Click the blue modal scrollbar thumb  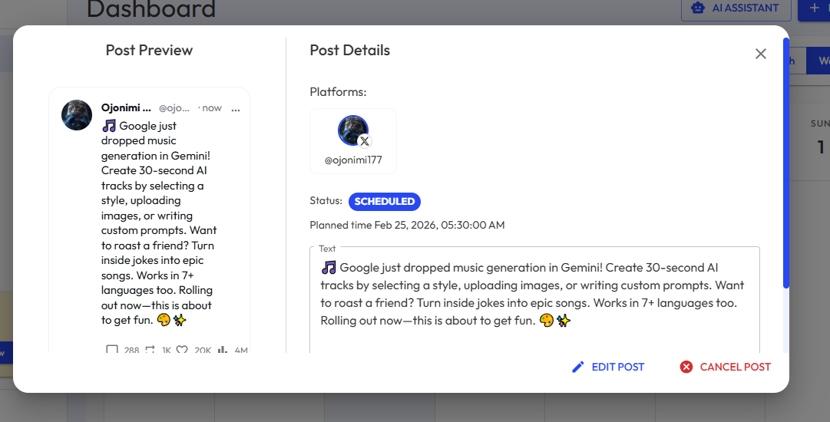pyautogui.click(x=786, y=163)
